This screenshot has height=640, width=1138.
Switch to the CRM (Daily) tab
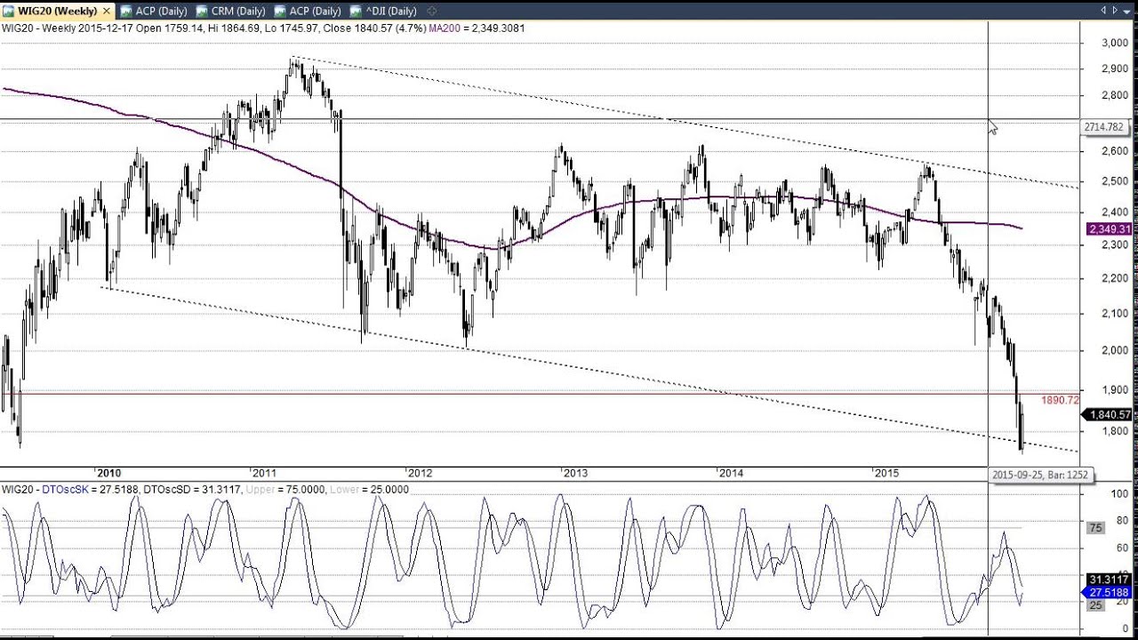pos(231,11)
